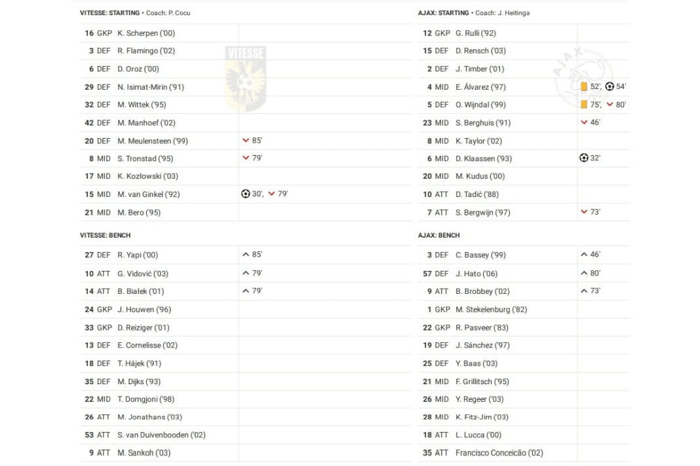Click the goal ball icon in D. Klaassen's row
This screenshot has width=700, height=466.
pos(584,158)
